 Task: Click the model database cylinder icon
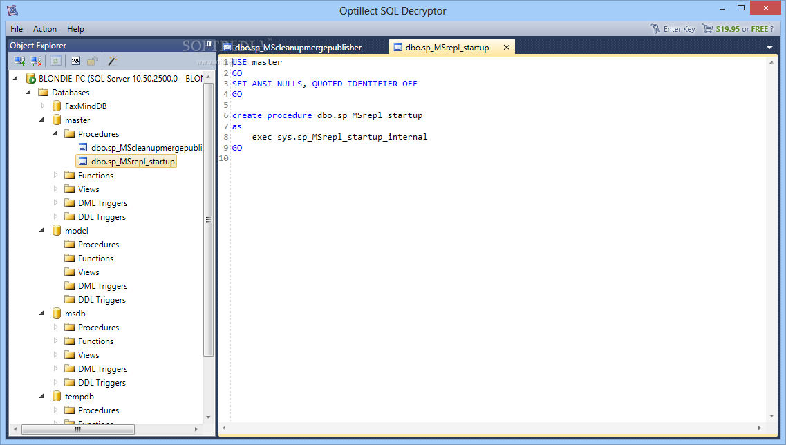click(x=57, y=231)
